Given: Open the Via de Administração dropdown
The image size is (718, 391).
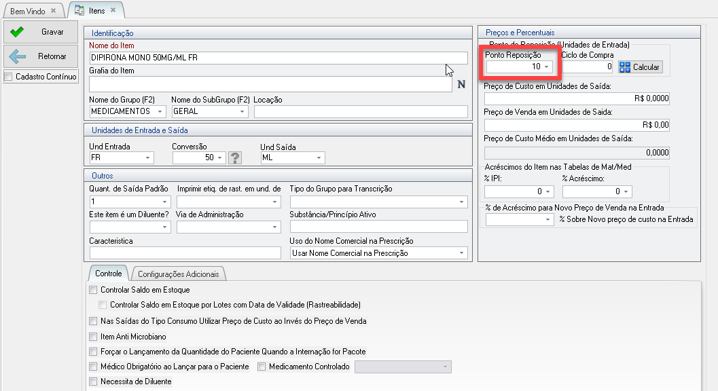Looking at the screenshot, I should tap(275, 227).
